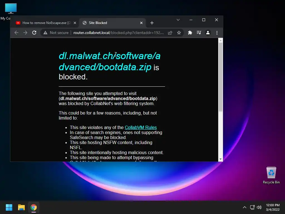Bookmark this page with the star icon
The image size is (285, 214).
coord(179,33)
